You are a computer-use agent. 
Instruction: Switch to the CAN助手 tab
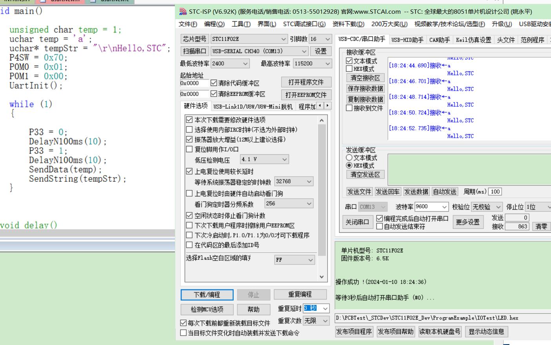(x=439, y=40)
